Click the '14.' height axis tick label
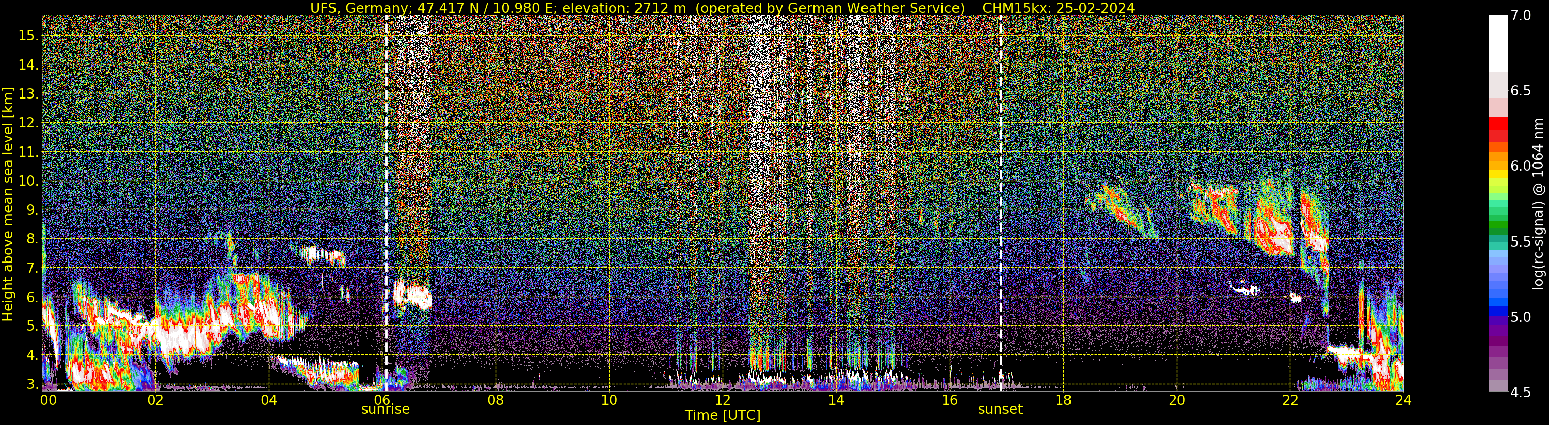Image resolution: width=1549 pixels, height=425 pixels. 29,65
